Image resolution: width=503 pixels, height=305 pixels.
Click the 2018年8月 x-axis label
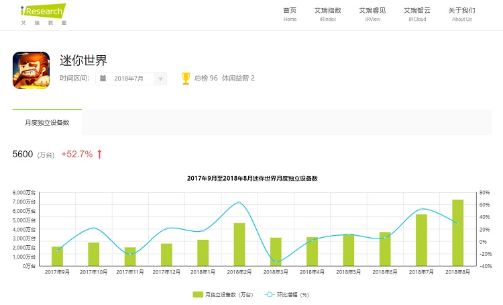pyautogui.click(x=458, y=272)
